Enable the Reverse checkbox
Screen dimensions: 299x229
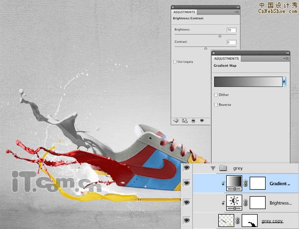point(216,105)
